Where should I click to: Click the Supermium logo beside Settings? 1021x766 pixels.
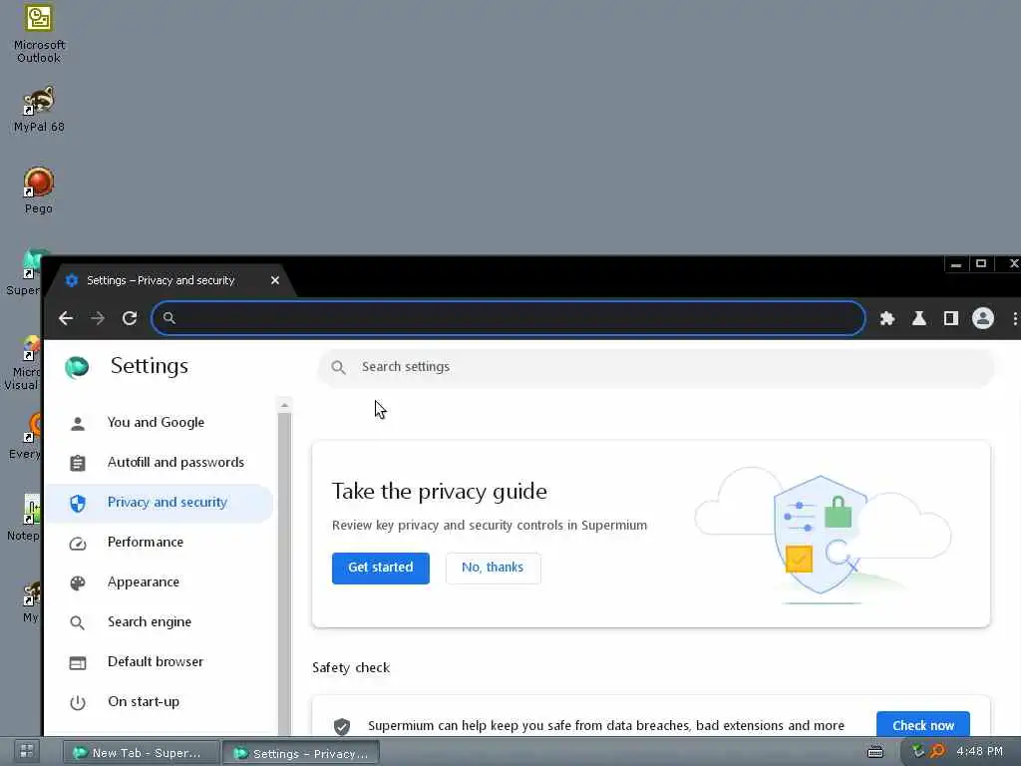[77, 367]
